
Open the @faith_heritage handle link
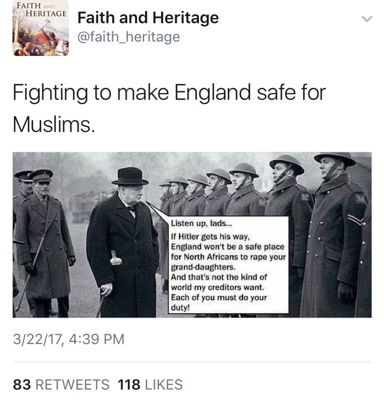[x=129, y=37]
